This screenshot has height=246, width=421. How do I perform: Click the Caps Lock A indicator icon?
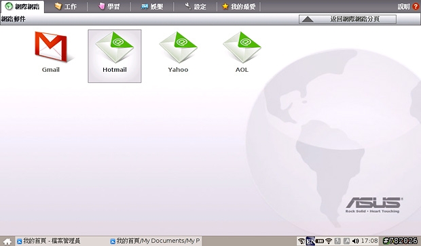pyautogui.click(x=346, y=241)
